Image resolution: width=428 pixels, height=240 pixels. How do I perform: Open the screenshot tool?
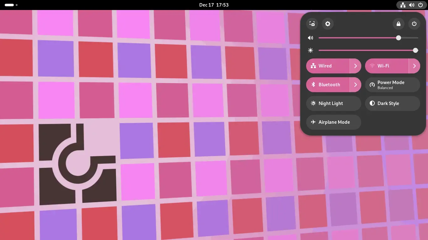click(312, 24)
